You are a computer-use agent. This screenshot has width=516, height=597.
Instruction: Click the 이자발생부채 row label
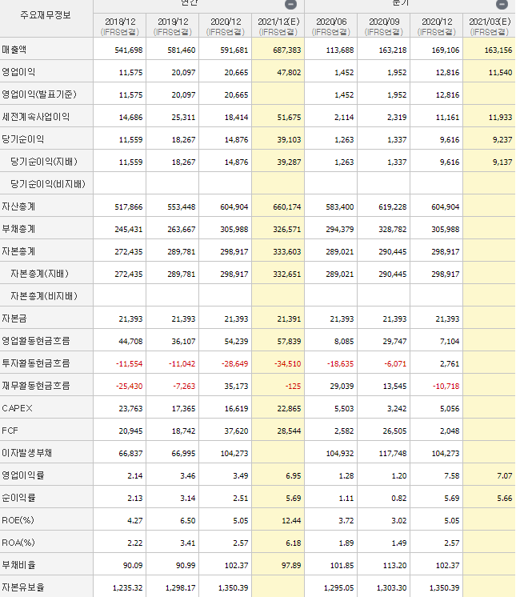pos(26,453)
